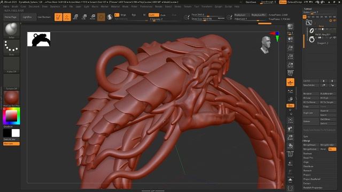Image resolution: width=342 pixels, height=192 pixels.
Task: Click the ReplayLastRel button
Action: click(x=259, y=15)
